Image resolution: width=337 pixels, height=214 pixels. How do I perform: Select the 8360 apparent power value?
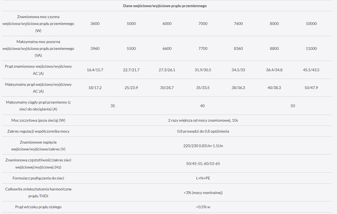click(x=238, y=48)
